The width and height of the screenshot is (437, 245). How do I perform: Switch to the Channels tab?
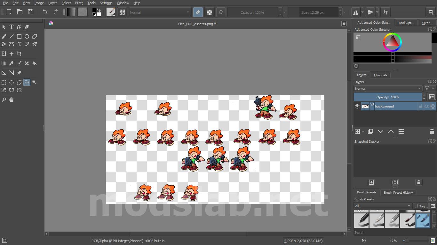[380, 75]
